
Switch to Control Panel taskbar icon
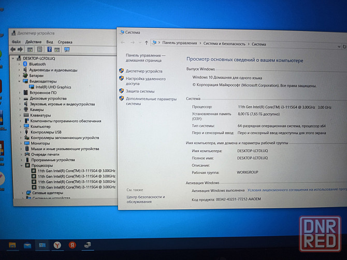tap(42, 245)
